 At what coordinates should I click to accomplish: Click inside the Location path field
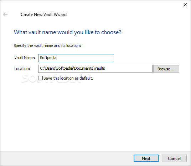click(x=95, y=69)
